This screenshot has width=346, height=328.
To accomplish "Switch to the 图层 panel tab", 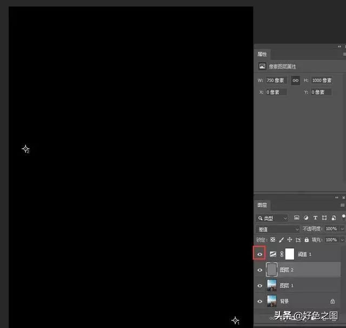I will tap(262, 205).
